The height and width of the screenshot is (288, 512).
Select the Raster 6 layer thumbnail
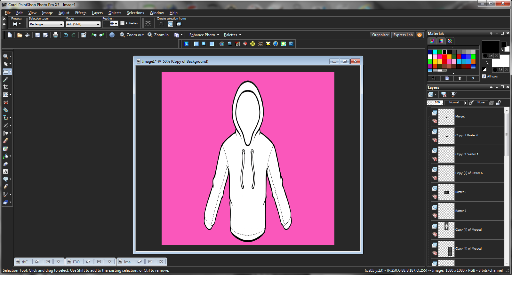tap(446, 192)
